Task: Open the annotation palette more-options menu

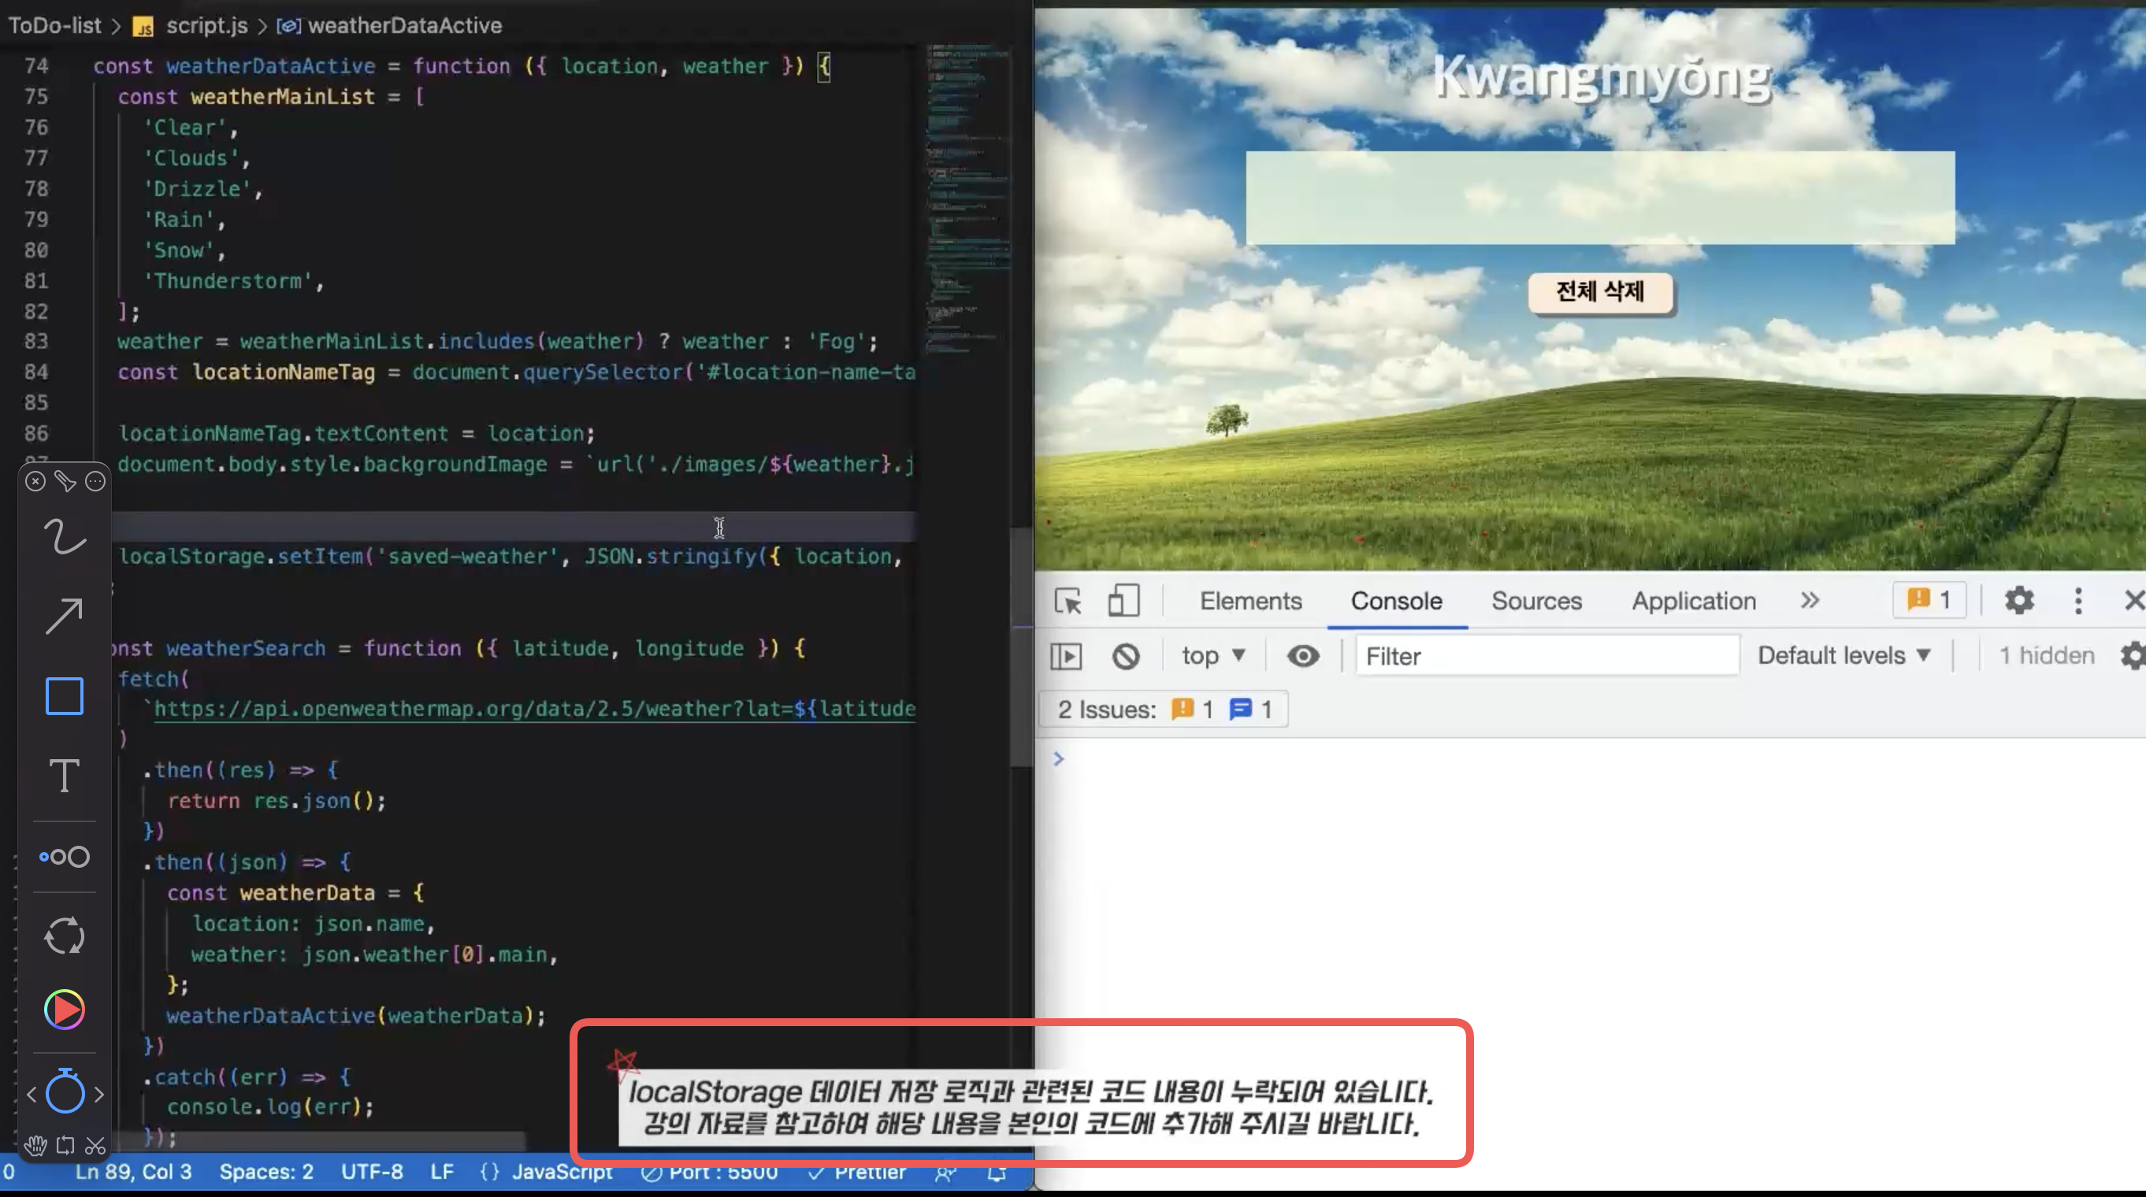Action: tap(96, 480)
